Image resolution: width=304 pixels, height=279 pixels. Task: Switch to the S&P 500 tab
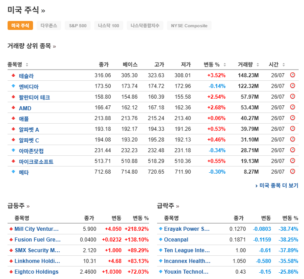78,25
